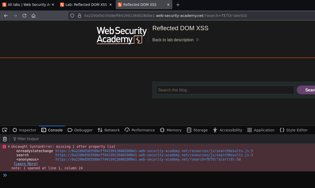Clear the console output with trash icon
Viewport: 315px width, 188px height.
coord(5,139)
